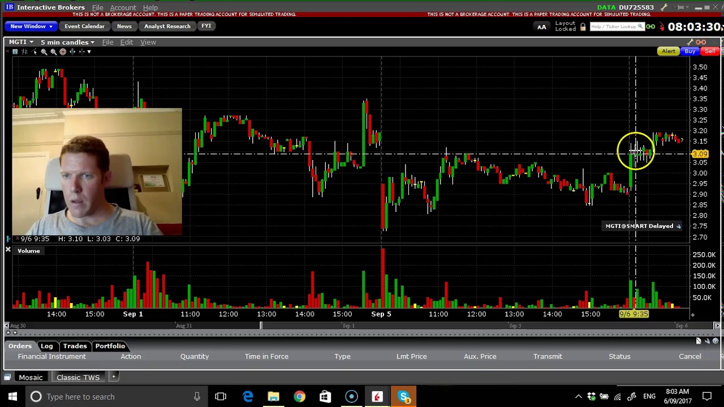Click the zoom out magnifier
Viewport: 724px width, 407px height.
click(54, 51)
